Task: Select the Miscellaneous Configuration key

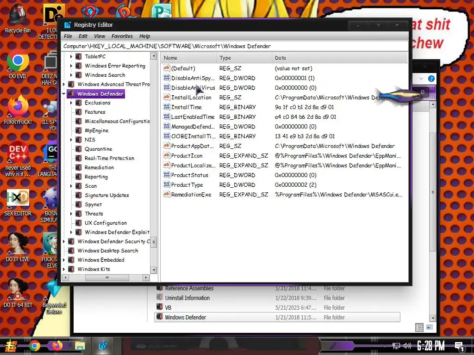Action: click(x=117, y=121)
